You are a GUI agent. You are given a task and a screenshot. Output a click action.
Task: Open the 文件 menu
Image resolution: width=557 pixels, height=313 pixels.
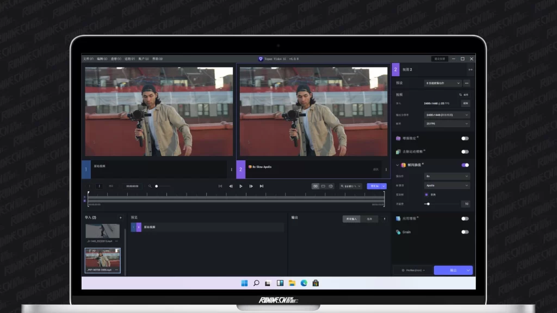88,59
